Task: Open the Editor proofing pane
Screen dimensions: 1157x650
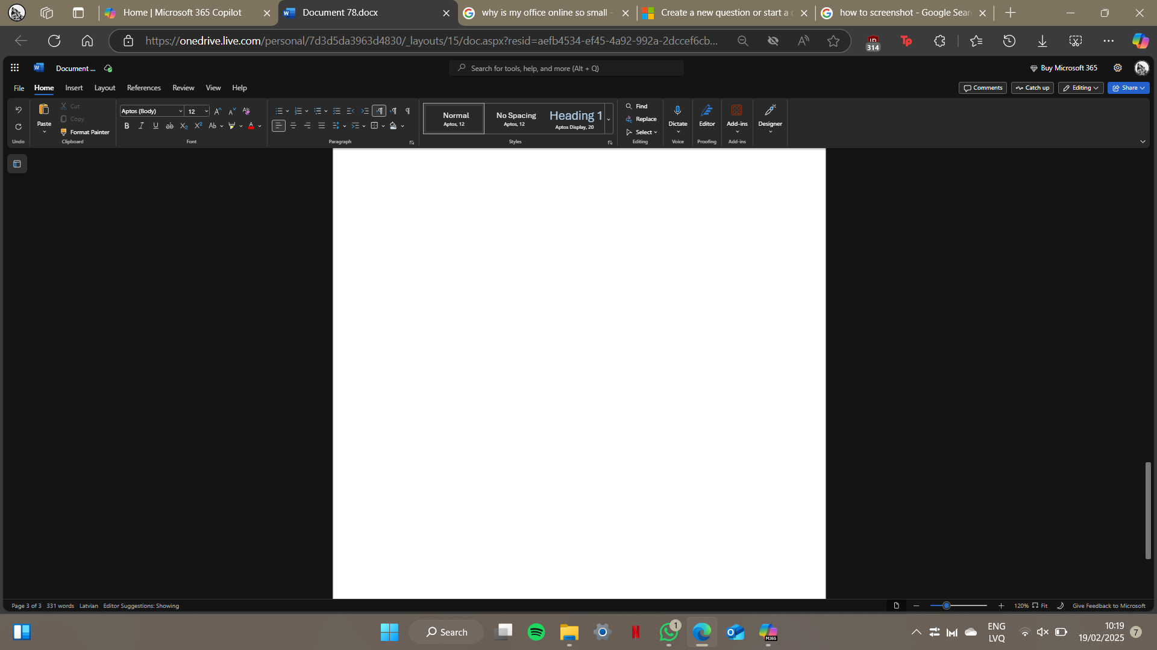Action: 707,116
